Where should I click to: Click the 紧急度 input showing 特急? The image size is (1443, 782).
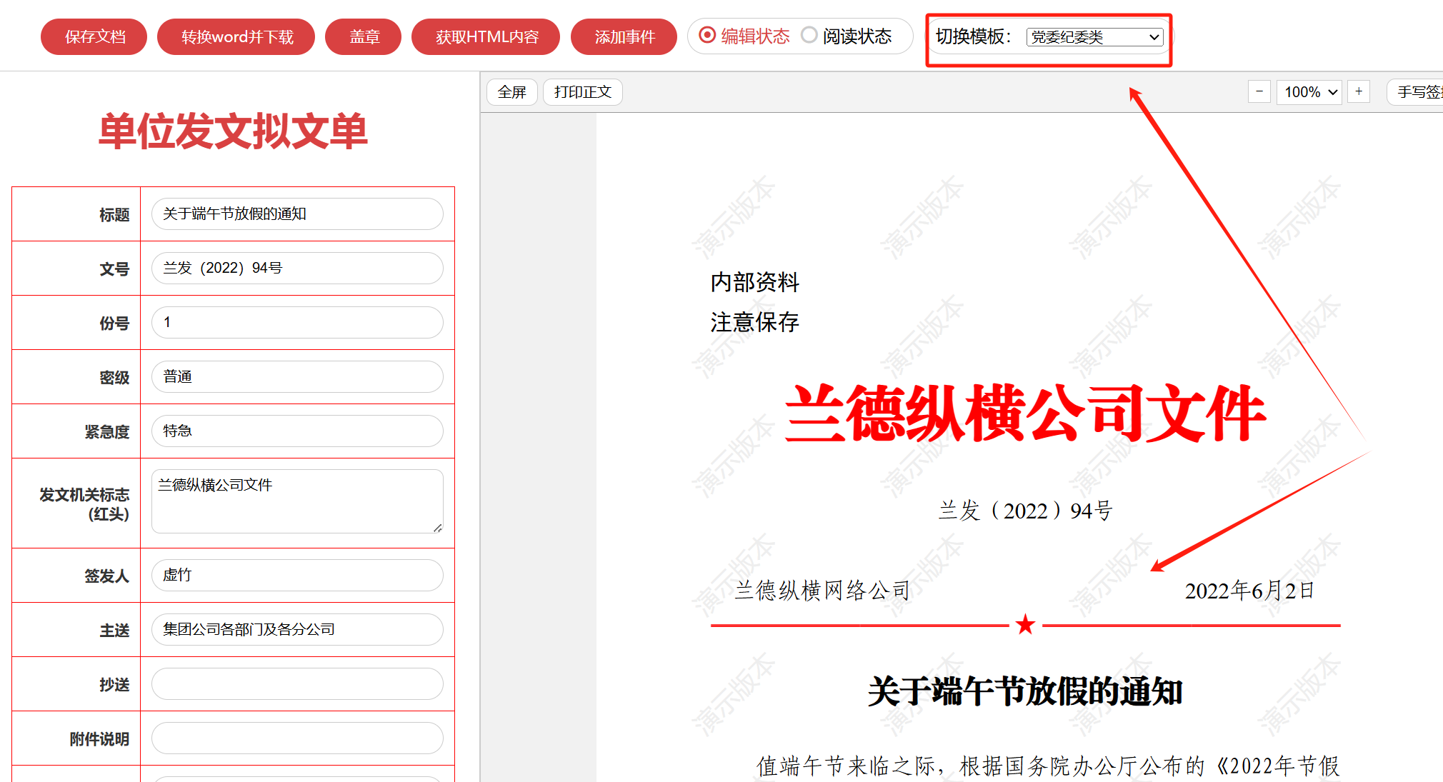point(297,431)
